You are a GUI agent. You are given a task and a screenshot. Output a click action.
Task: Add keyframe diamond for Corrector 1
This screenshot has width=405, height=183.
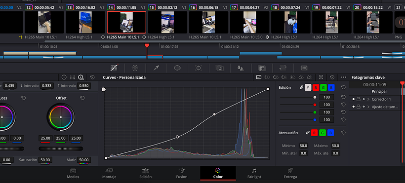[364, 99]
